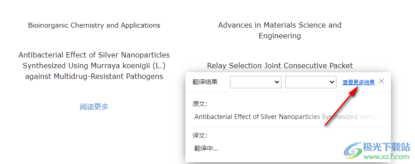Click the Relay Selection Joint Consecutive Packet title
Viewport: 415px width, 164px height.
[280, 66]
